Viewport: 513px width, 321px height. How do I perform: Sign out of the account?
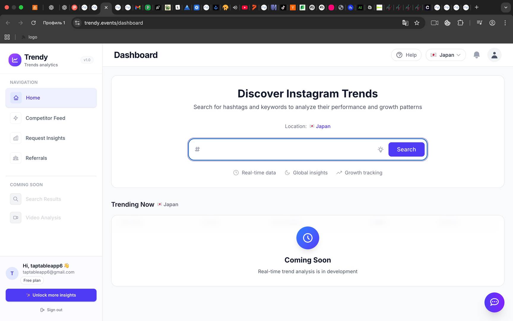[51, 310]
